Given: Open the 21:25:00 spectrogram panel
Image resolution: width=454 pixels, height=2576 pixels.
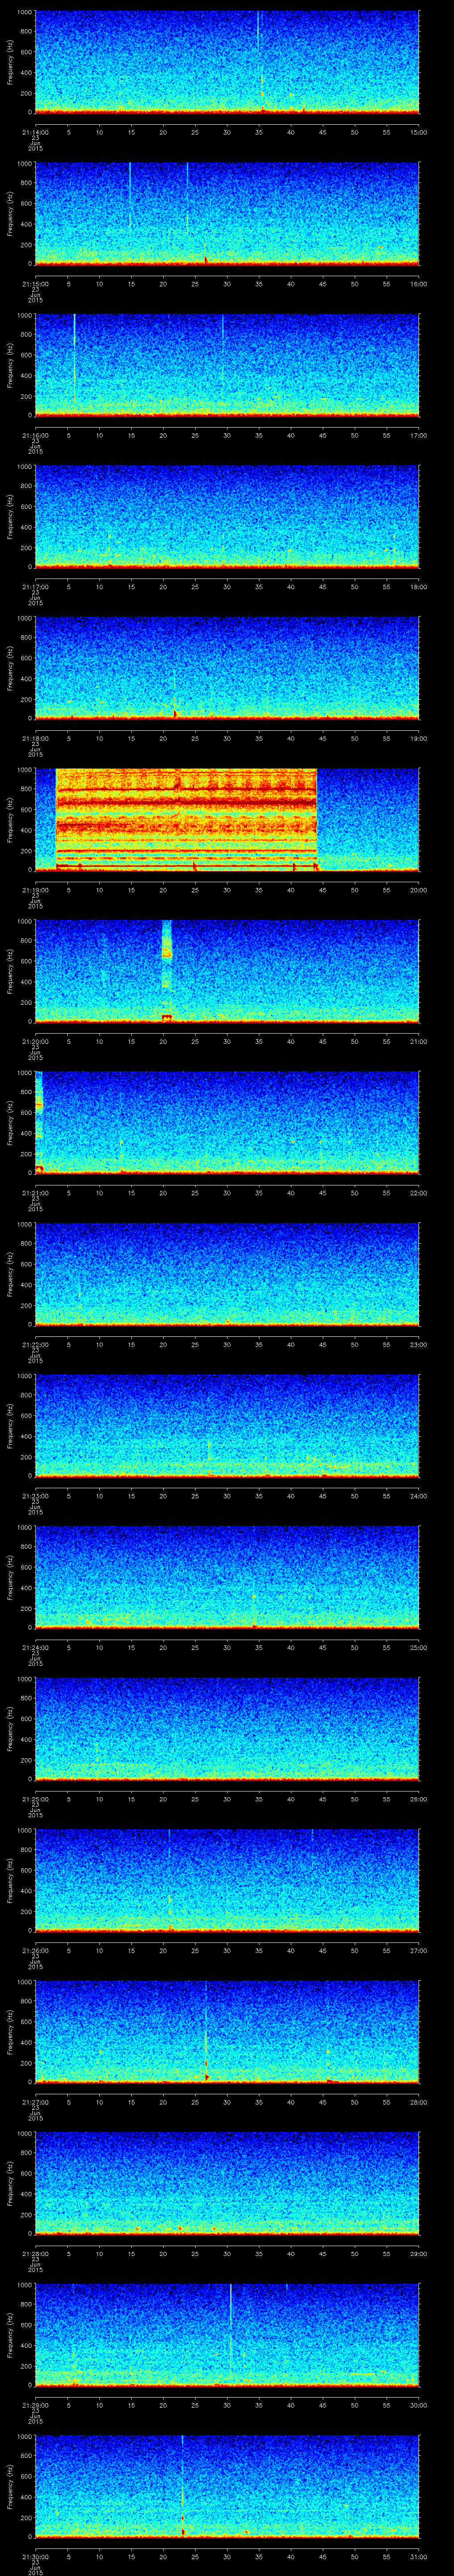Looking at the screenshot, I should [227, 1728].
